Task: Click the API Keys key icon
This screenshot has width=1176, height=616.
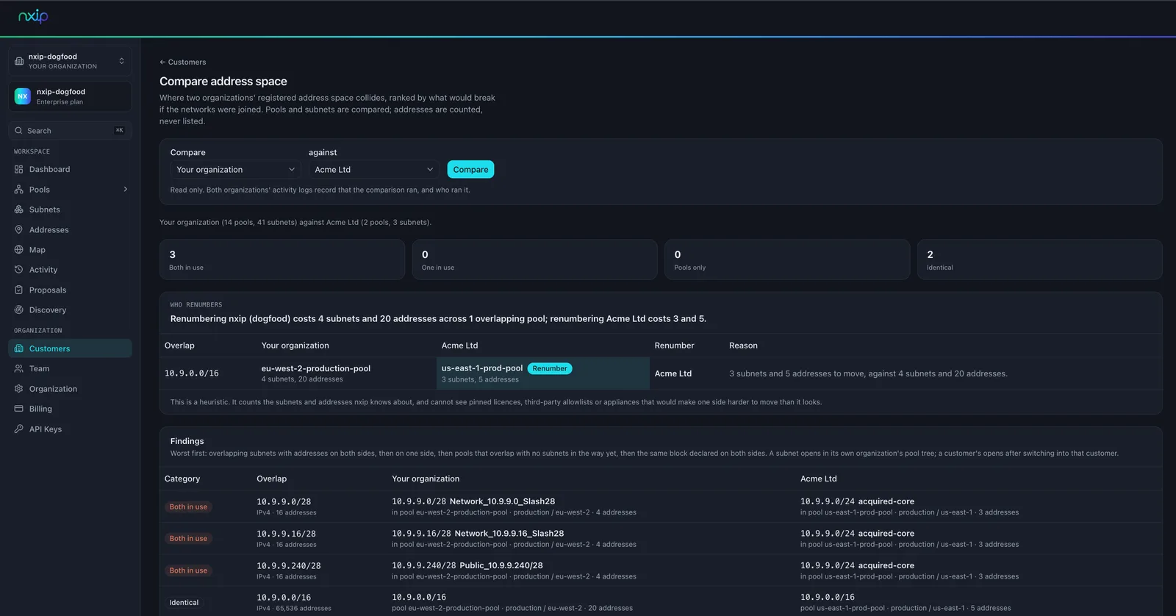Action: [19, 429]
